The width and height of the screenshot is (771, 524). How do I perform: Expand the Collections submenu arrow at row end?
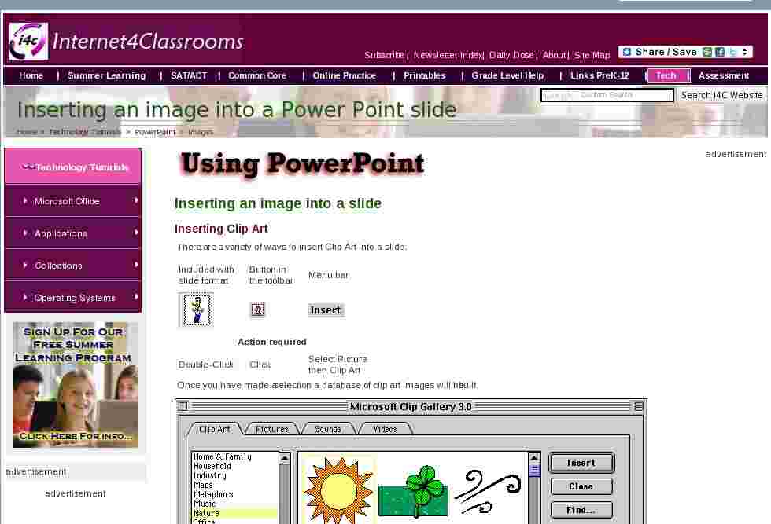136,265
